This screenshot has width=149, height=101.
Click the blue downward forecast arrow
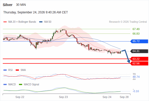pyautogui.click(x=126, y=56)
